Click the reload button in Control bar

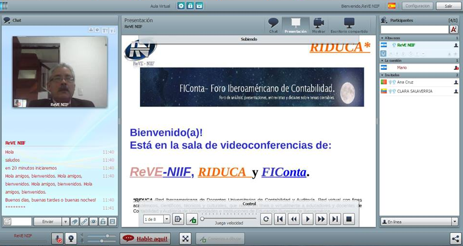(x=266, y=219)
